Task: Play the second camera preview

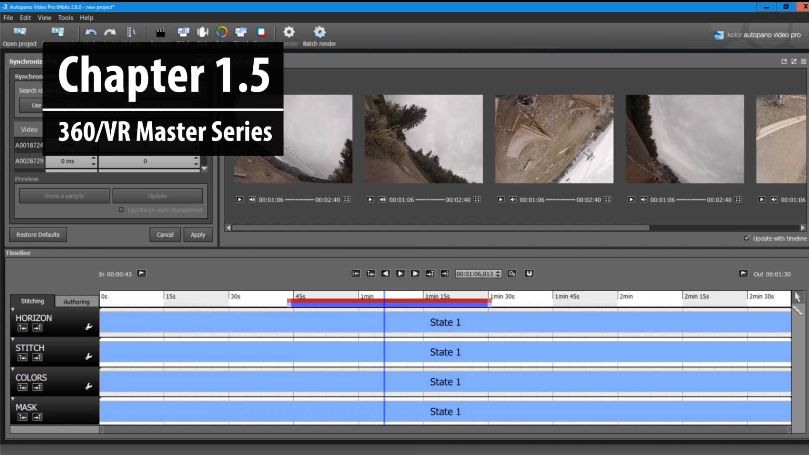Action: click(370, 200)
